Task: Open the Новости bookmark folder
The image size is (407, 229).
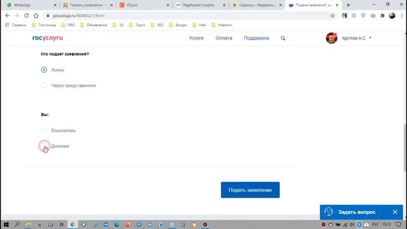Action: 222,25
